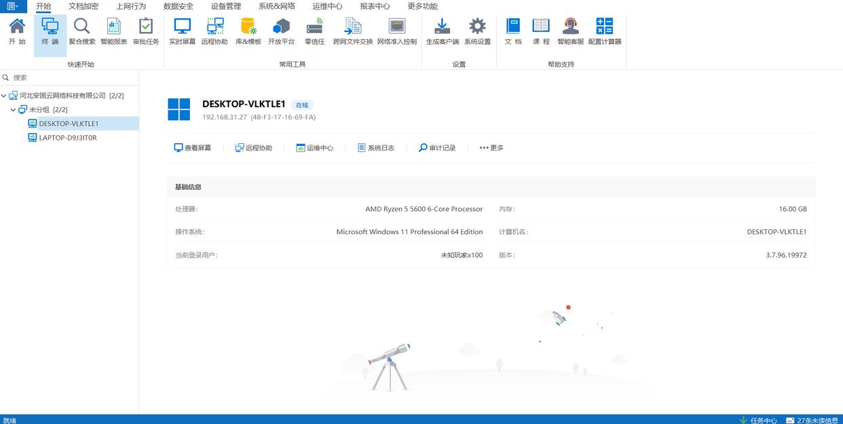This screenshot has width=843, height=424.
Task: Open 智能客服 customer service
Action: click(x=570, y=32)
